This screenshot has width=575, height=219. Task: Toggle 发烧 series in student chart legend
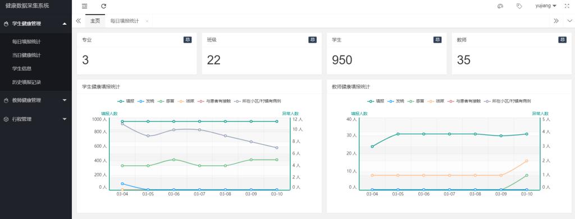pyautogui.click(x=146, y=101)
